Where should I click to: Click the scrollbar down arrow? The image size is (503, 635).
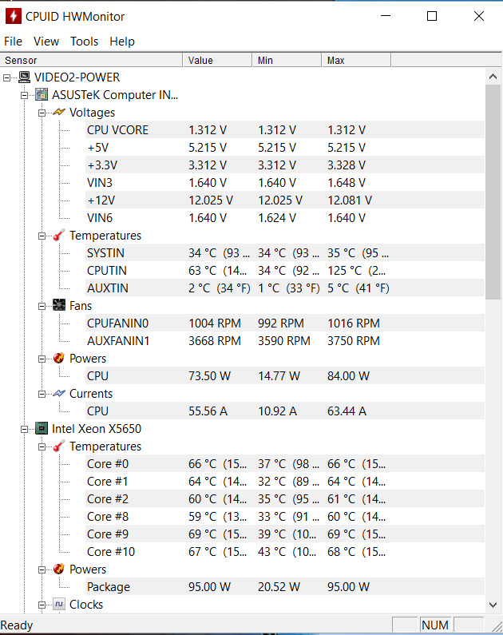coord(493,605)
